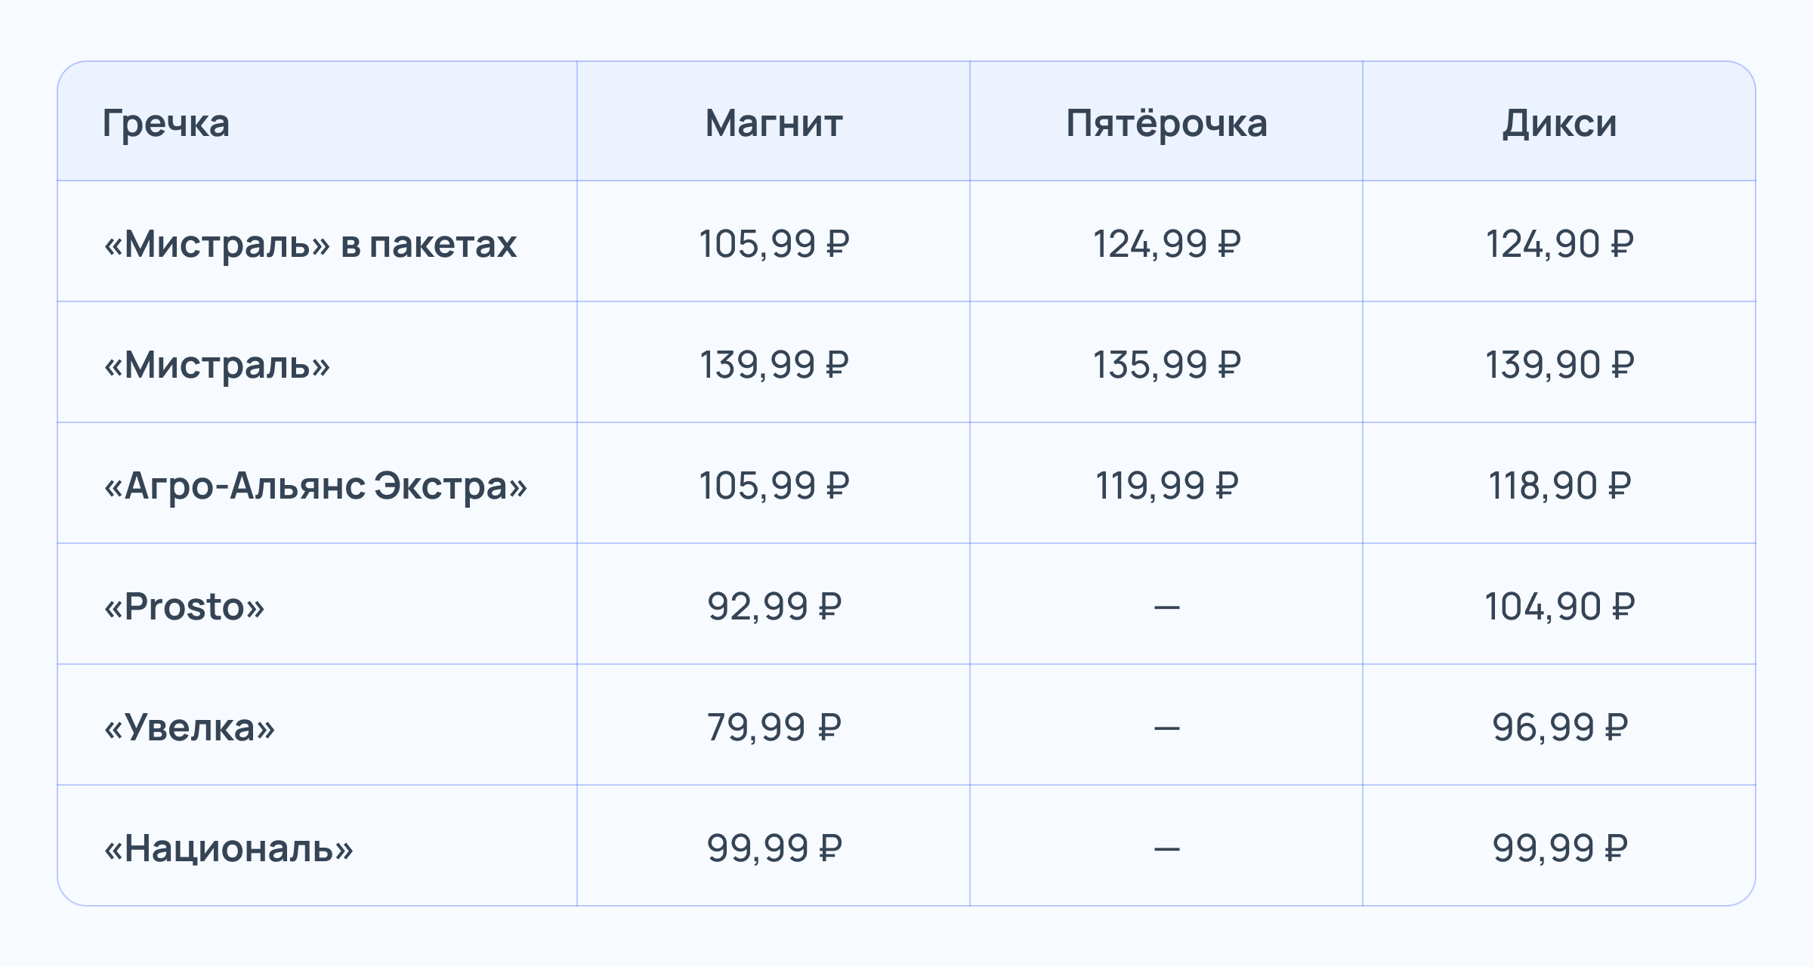Click the 135,99 ₽ price cell
Screen dimensions: 1813x967
(1166, 365)
